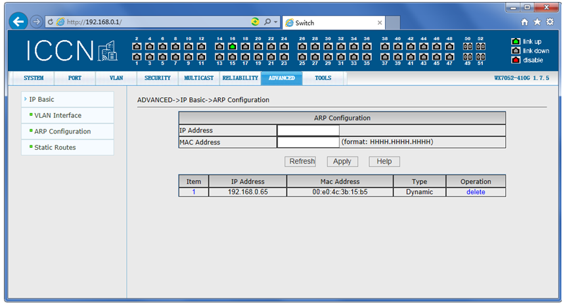Select port 2 icon on switch panel

(137, 47)
